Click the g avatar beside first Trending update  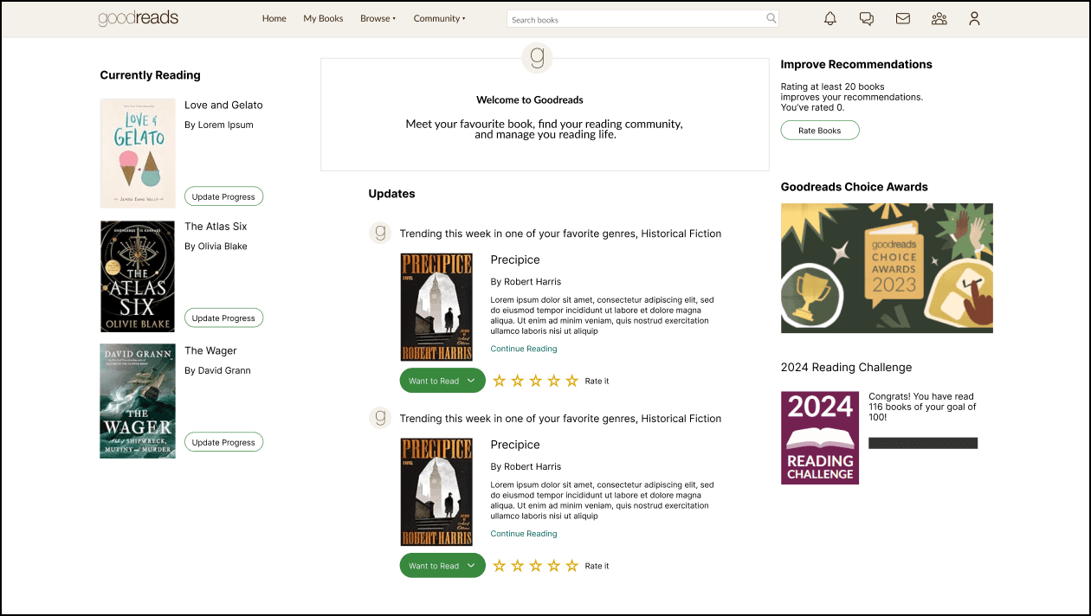click(380, 233)
